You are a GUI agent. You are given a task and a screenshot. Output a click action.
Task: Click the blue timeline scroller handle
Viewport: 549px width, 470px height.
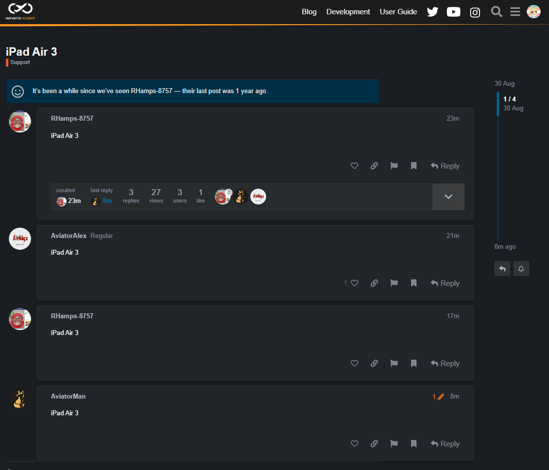click(x=498, y=103)
